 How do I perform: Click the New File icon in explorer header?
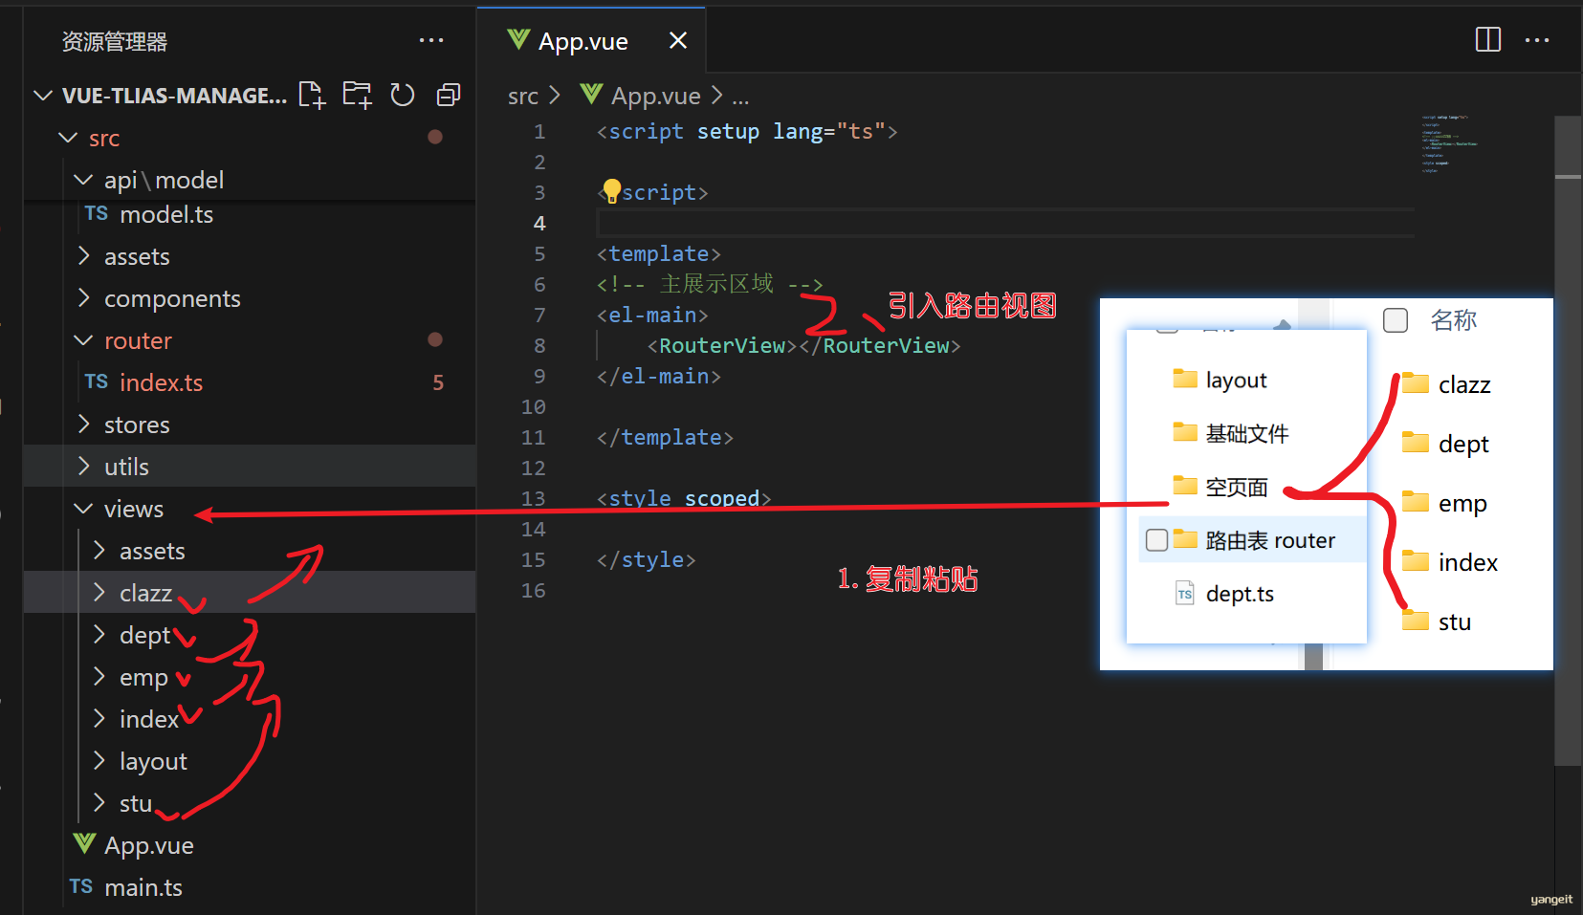tap(312, 95)
